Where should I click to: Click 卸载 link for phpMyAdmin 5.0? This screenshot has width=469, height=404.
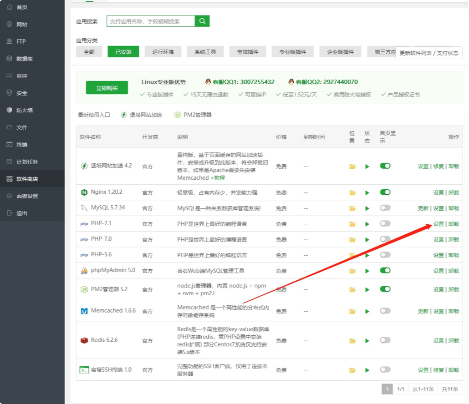tap(454, 271)
